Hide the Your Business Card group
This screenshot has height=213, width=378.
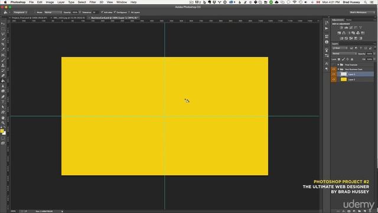coord(334,69)
